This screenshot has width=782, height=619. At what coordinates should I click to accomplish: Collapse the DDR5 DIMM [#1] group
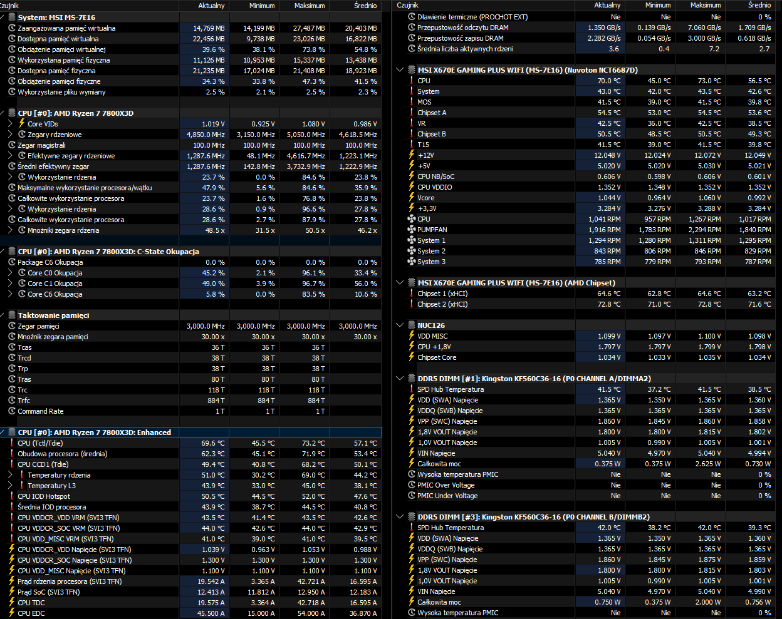pyautogui.click(x=401, y=379)
